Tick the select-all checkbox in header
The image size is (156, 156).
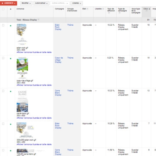point(3,9)
